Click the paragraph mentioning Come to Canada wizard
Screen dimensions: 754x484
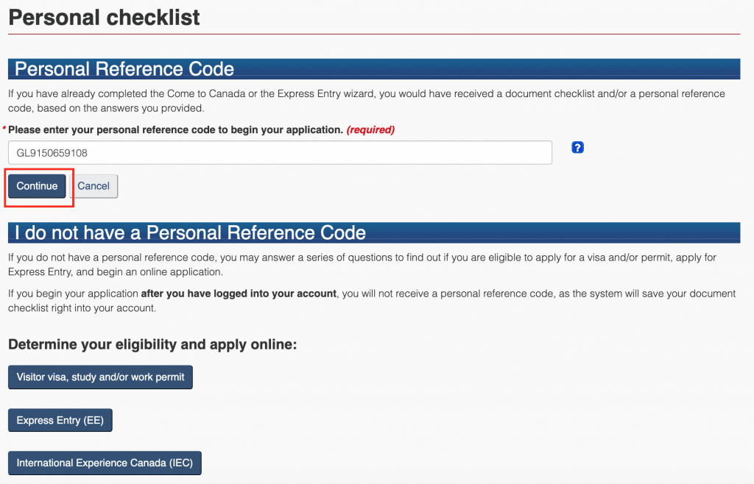(366, 101)
